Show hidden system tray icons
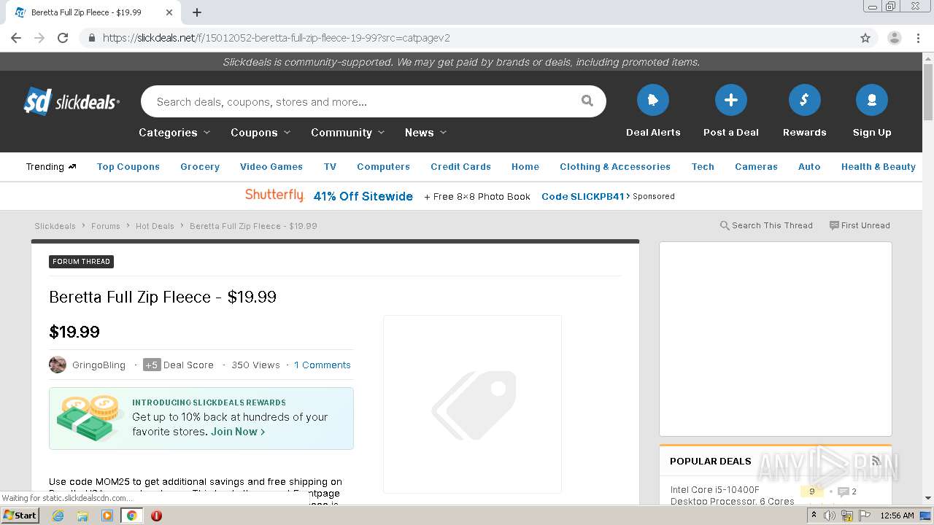This screenshot has width=934, height=525. point(814,516)
